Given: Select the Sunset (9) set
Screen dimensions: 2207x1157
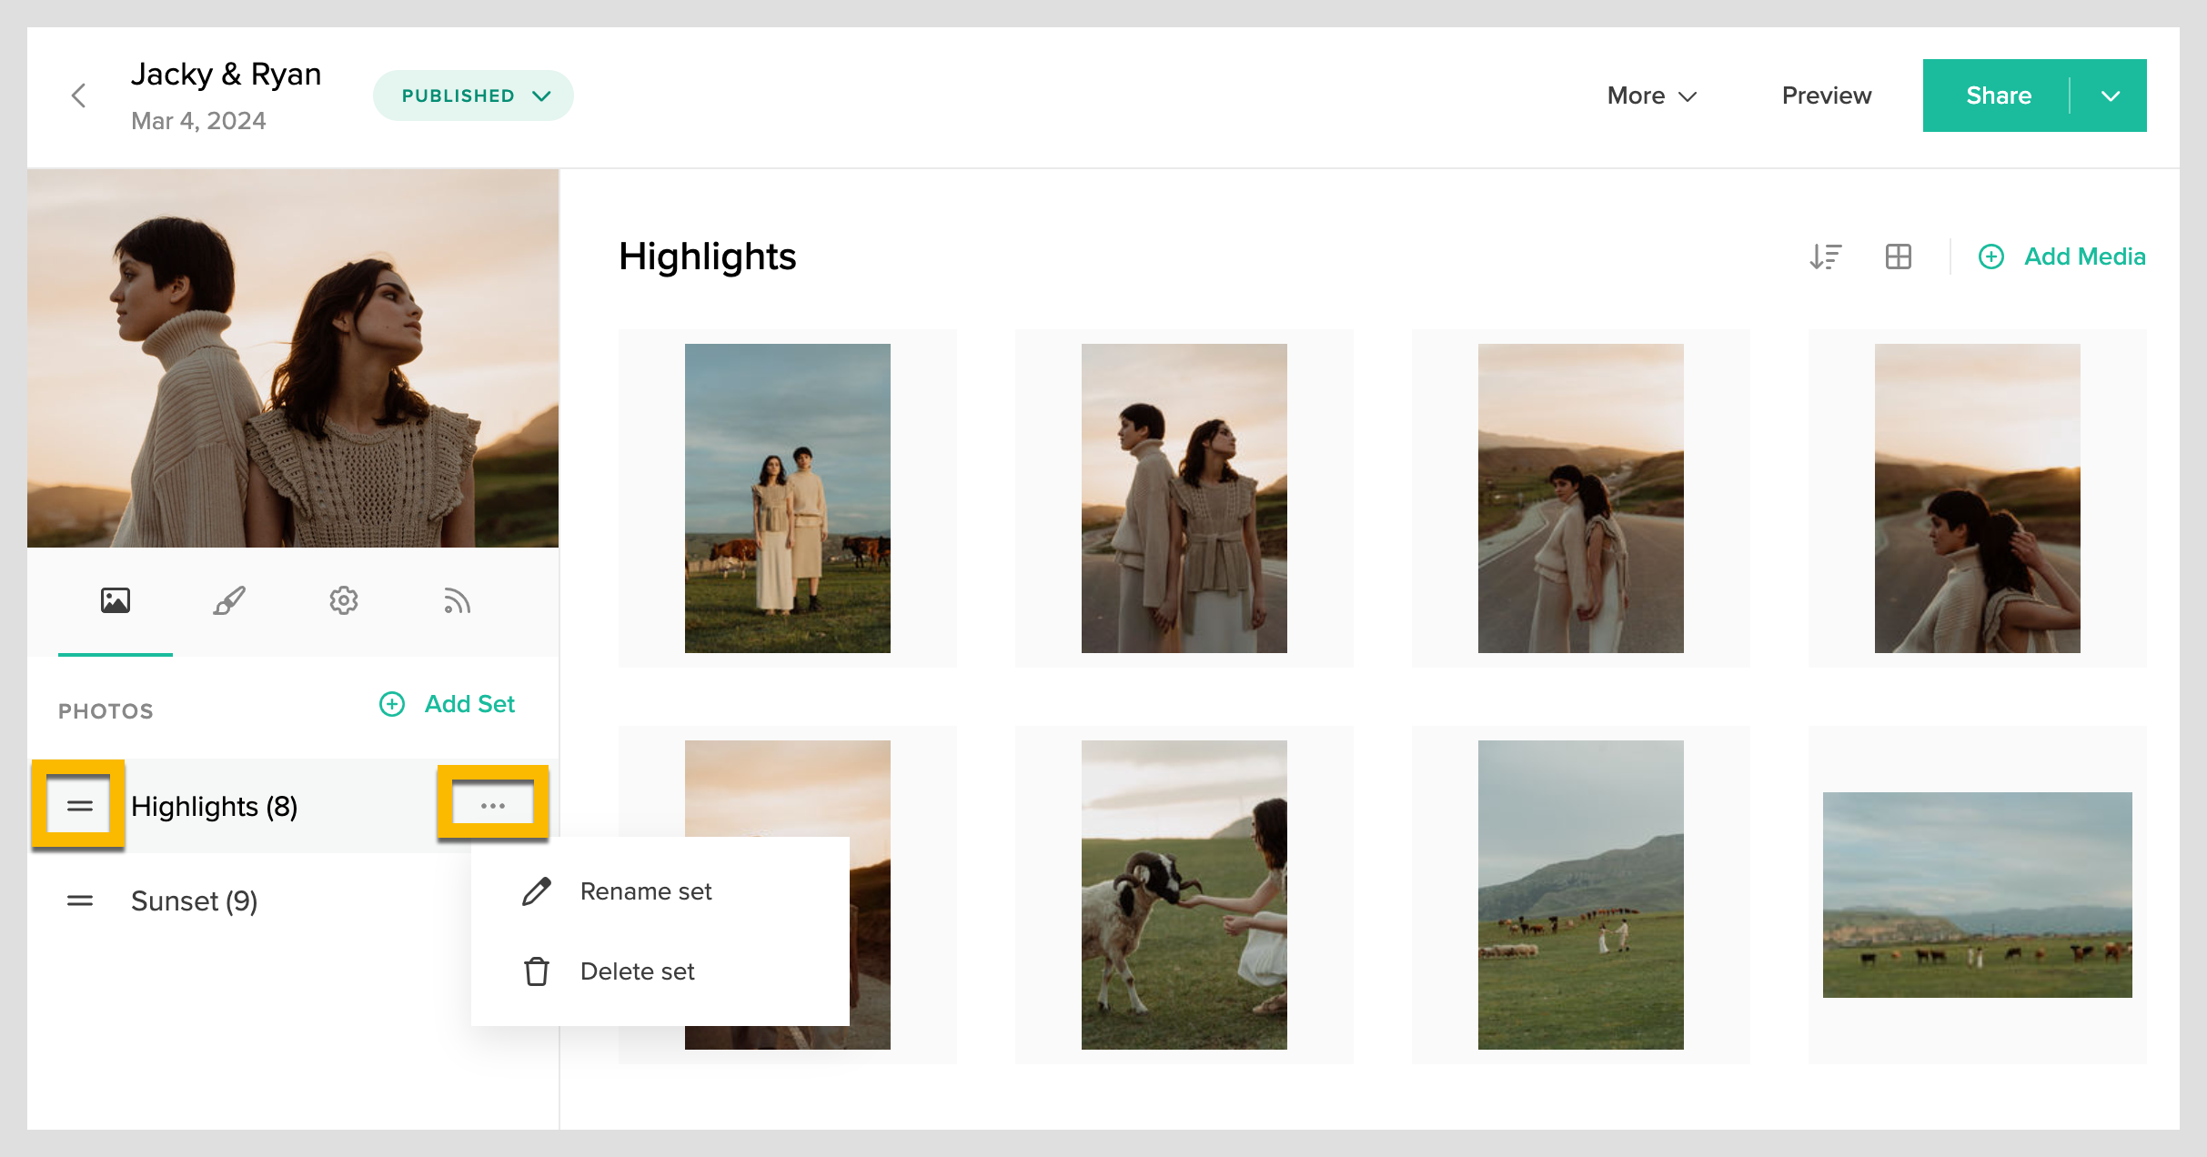Looking at the screenshot, I should coord(195,900).
